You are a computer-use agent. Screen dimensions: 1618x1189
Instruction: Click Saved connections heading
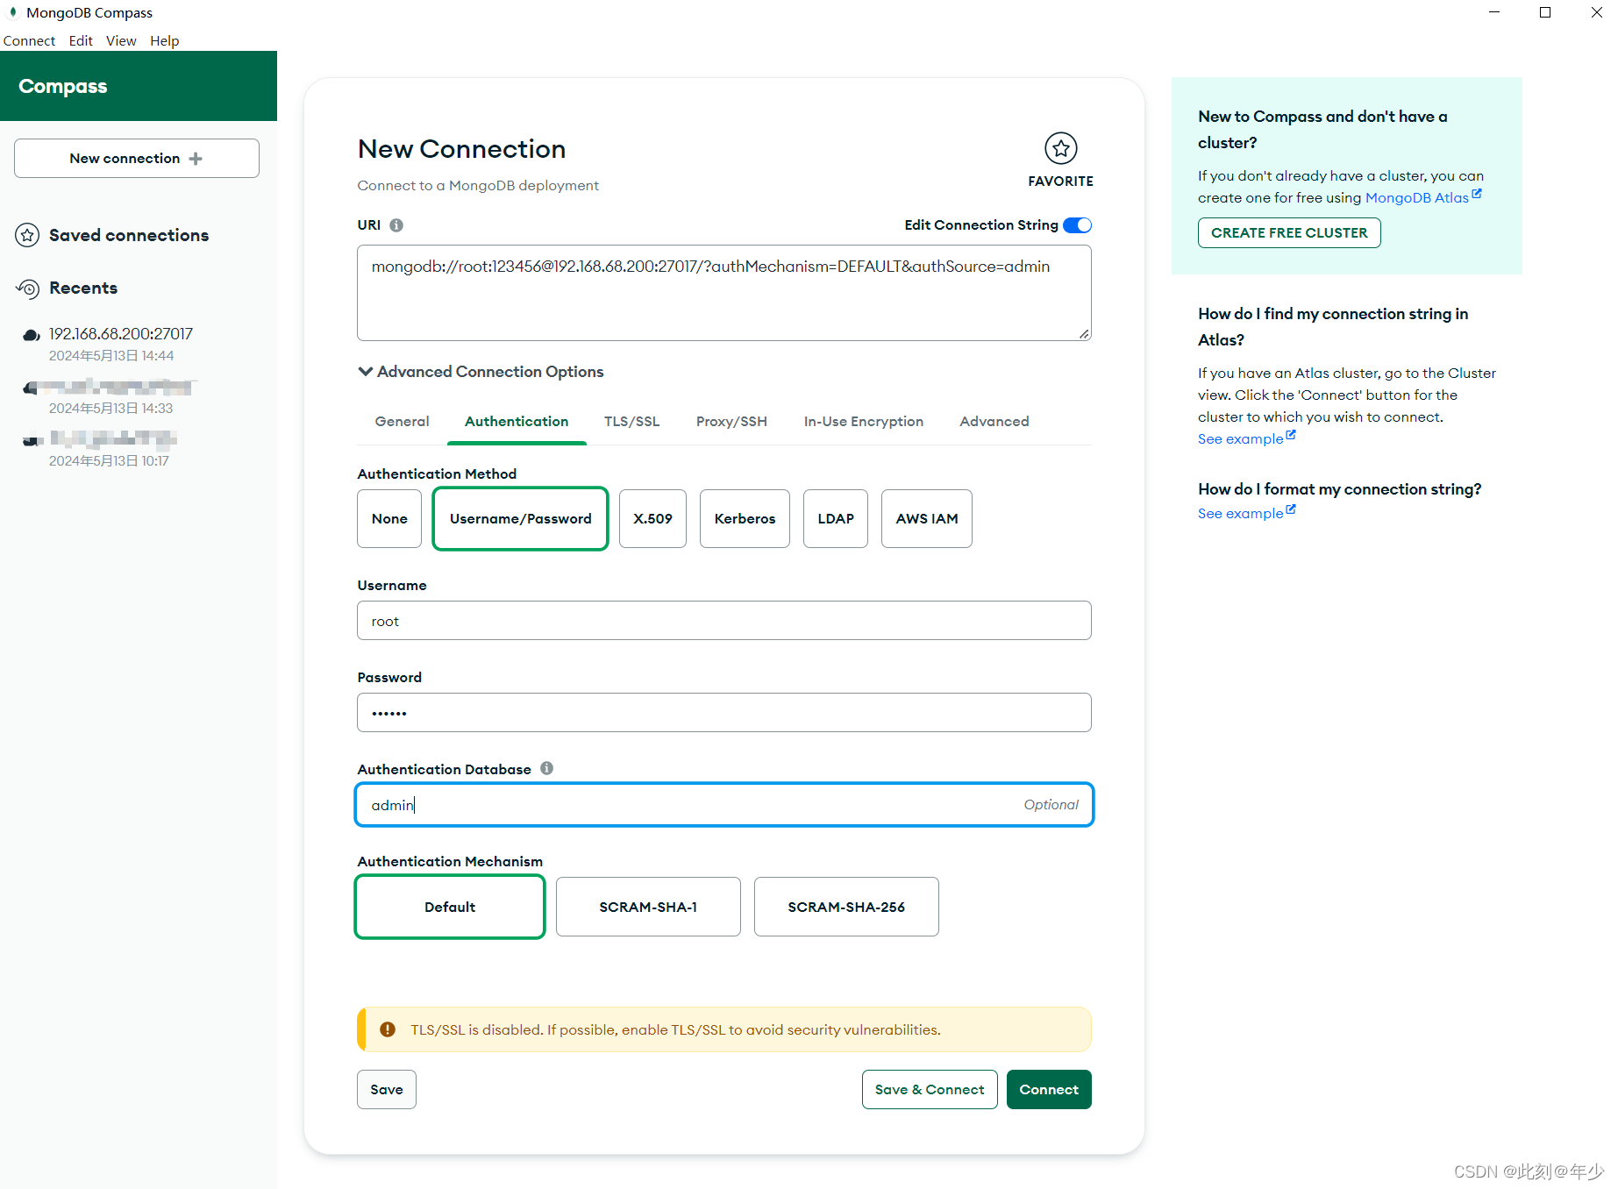[x=129, y=236]
